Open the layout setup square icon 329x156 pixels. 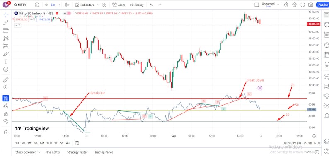256,5
